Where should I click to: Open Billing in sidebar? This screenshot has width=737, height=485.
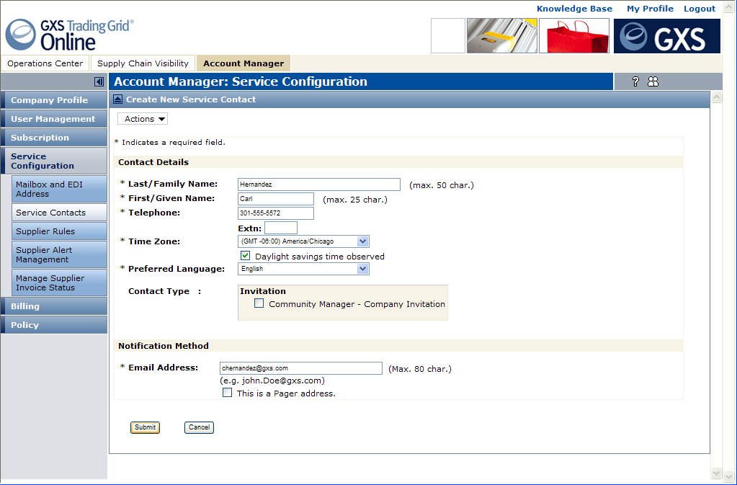54,306
